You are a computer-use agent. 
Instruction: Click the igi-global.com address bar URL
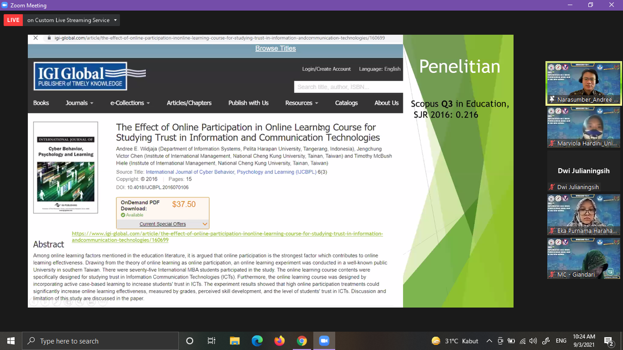[x=220, y=38]
